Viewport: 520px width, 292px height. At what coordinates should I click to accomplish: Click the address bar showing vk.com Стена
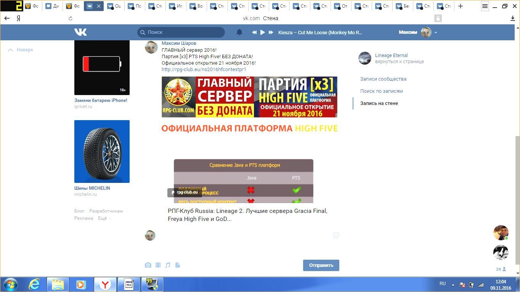(x=260, y=18)
